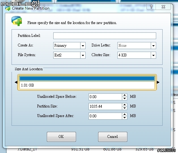Click the Cancel button

113,137
